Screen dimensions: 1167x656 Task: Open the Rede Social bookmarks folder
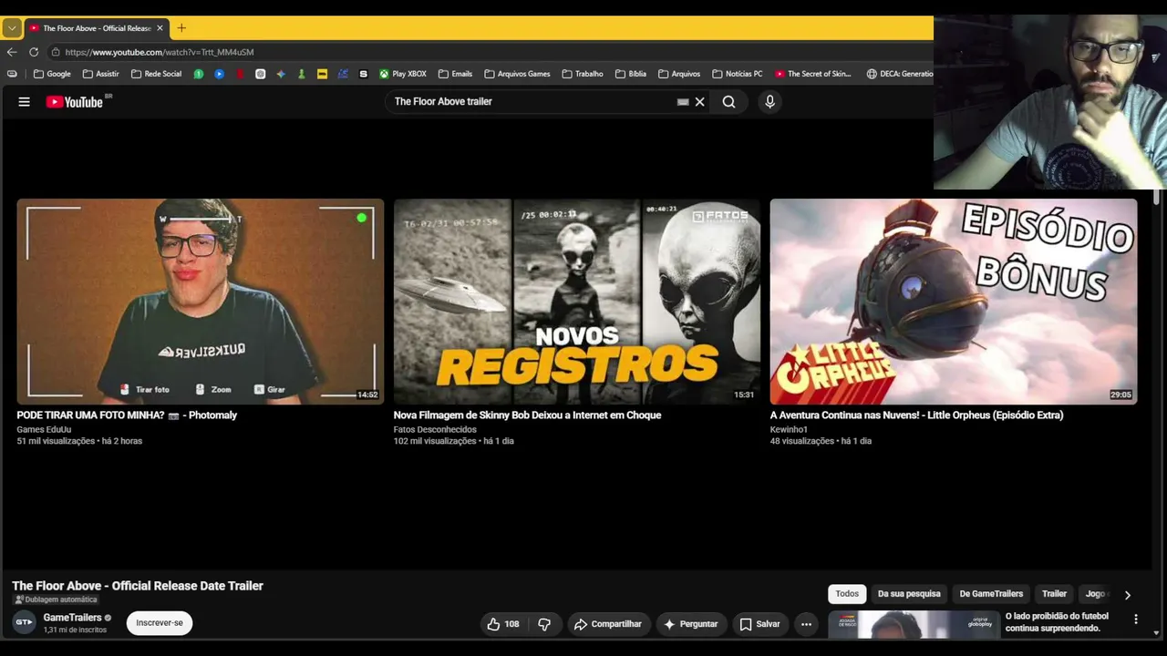pyautogui.click(x=156, y=74)
